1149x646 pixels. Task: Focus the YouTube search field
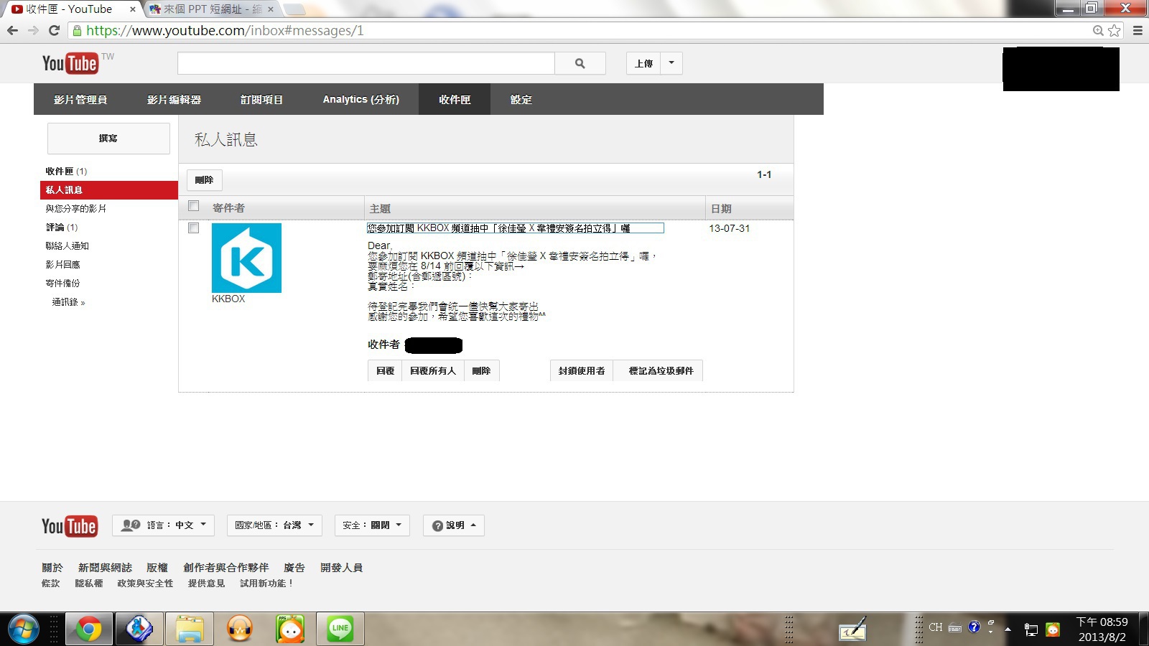pyautogui.click(x=366, y=63)
